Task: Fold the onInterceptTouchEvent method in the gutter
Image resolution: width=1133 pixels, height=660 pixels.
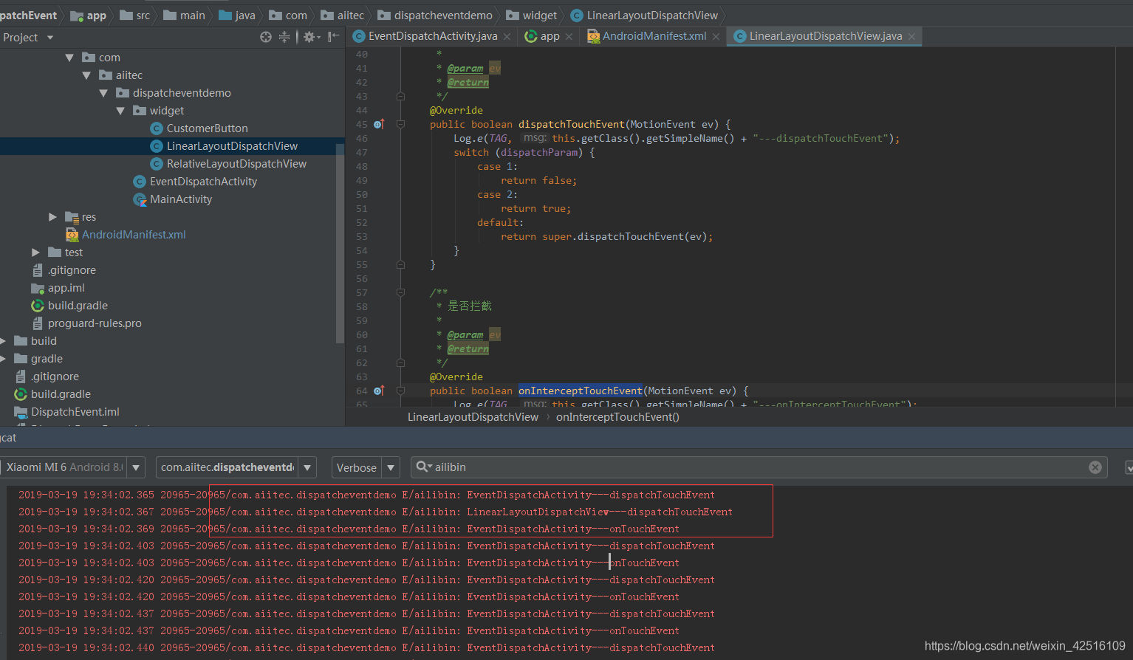Action: (400, 391)
